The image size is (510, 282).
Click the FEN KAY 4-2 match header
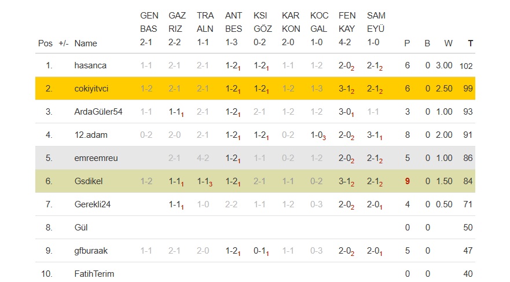(x=347, y=29)
